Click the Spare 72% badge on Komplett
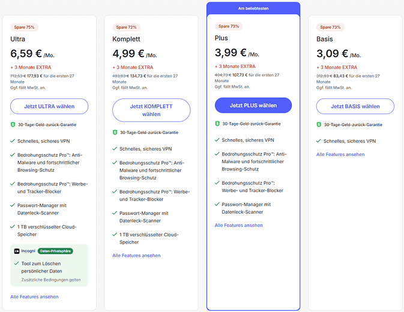The image size is (404, 312). click(126, 27)
